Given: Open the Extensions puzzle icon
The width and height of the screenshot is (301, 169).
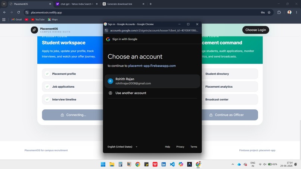Looking at the screenshot, I should (x=279, y=12).
